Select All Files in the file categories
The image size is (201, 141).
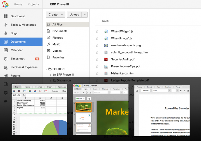[67, 25]
